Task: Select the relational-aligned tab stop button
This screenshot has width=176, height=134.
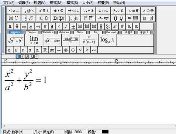Action: tap(32, 57)
